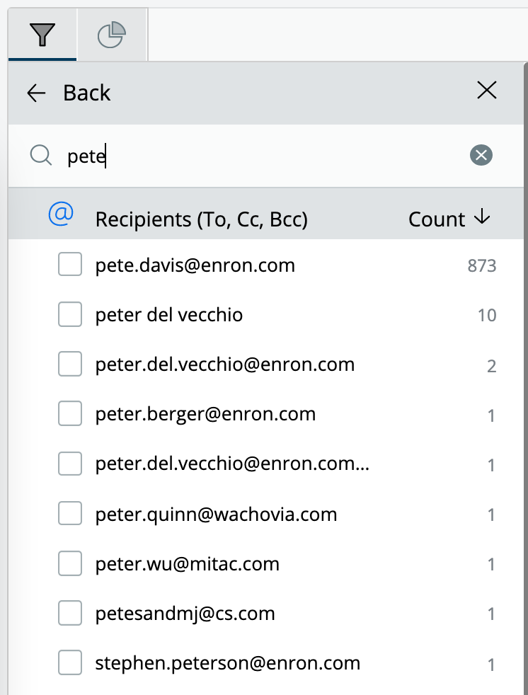This screenshot has height=695, width=528.
Task: Switch to the pie chart tab
Action: (x=112, y=35)
